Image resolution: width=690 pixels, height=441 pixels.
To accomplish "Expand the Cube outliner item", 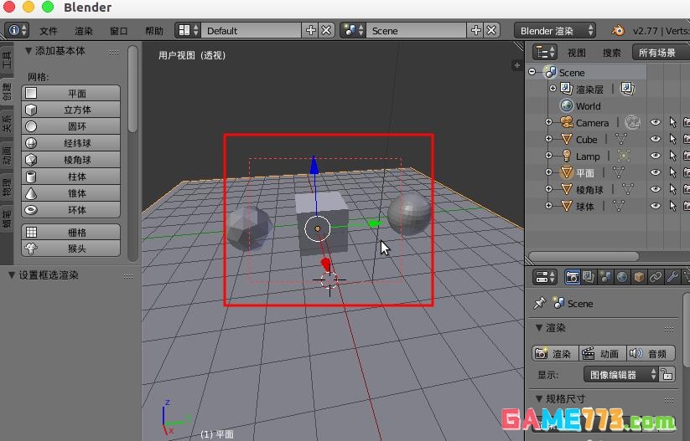I will click(x=548, y=138).
